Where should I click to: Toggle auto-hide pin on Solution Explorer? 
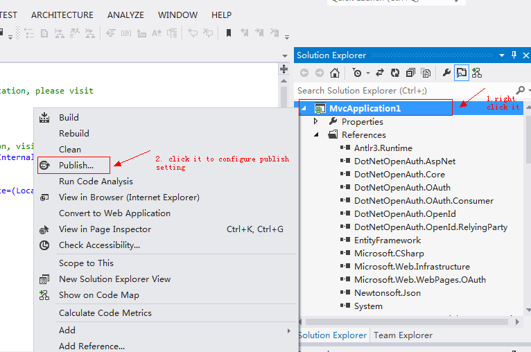point(514,55)
